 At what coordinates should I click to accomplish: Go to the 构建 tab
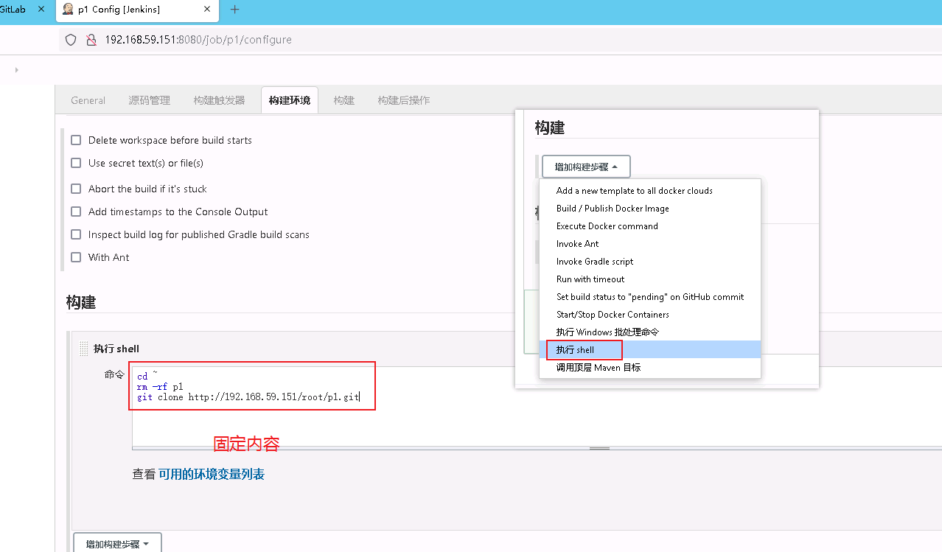[343, 100]
